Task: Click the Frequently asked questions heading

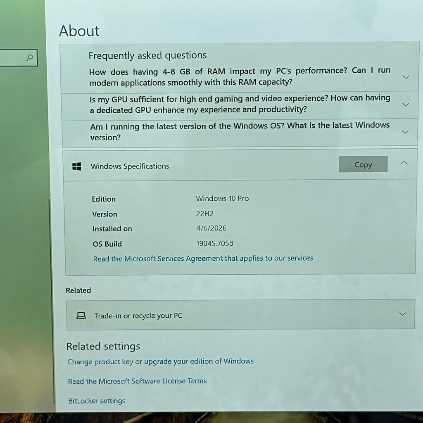Action: click(147, 56)
